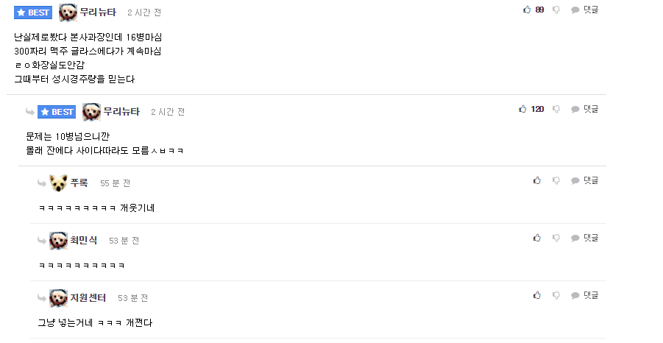The image size is (663, 343).
Task: Click 지원센터's avatar image
Action: [59, 297]
